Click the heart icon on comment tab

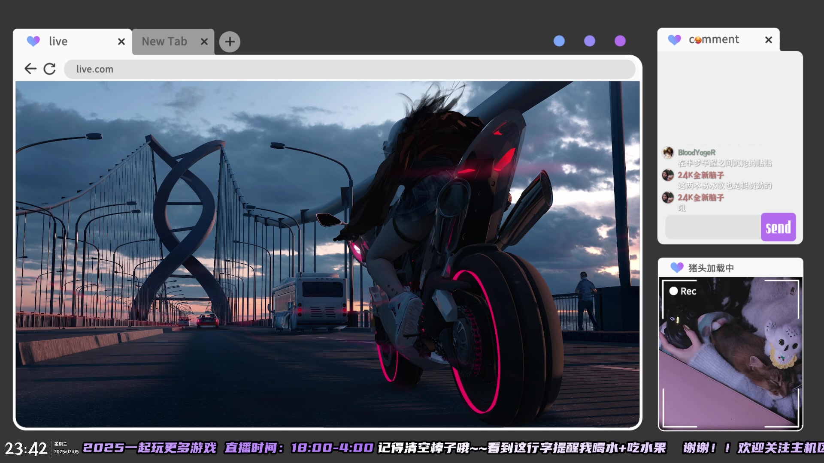(x=675, y=40)
